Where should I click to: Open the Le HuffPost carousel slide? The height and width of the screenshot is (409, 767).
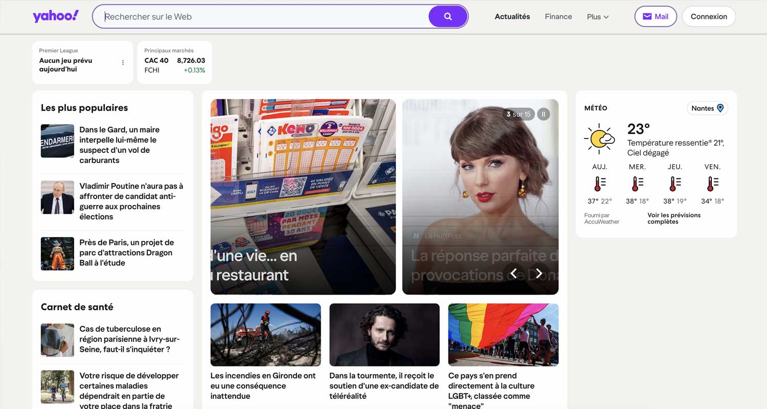(480, 197)
